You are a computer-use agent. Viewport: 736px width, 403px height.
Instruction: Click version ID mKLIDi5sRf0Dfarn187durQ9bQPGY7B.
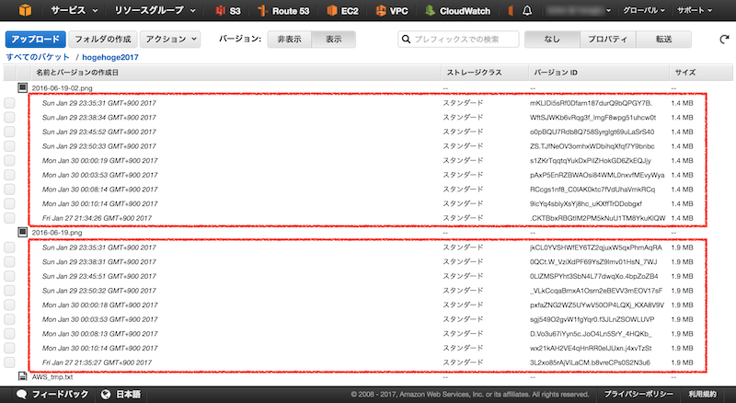coord(591,103)
